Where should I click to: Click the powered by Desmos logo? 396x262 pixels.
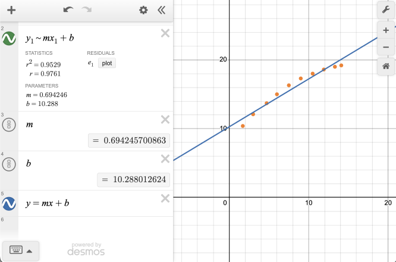86,249
